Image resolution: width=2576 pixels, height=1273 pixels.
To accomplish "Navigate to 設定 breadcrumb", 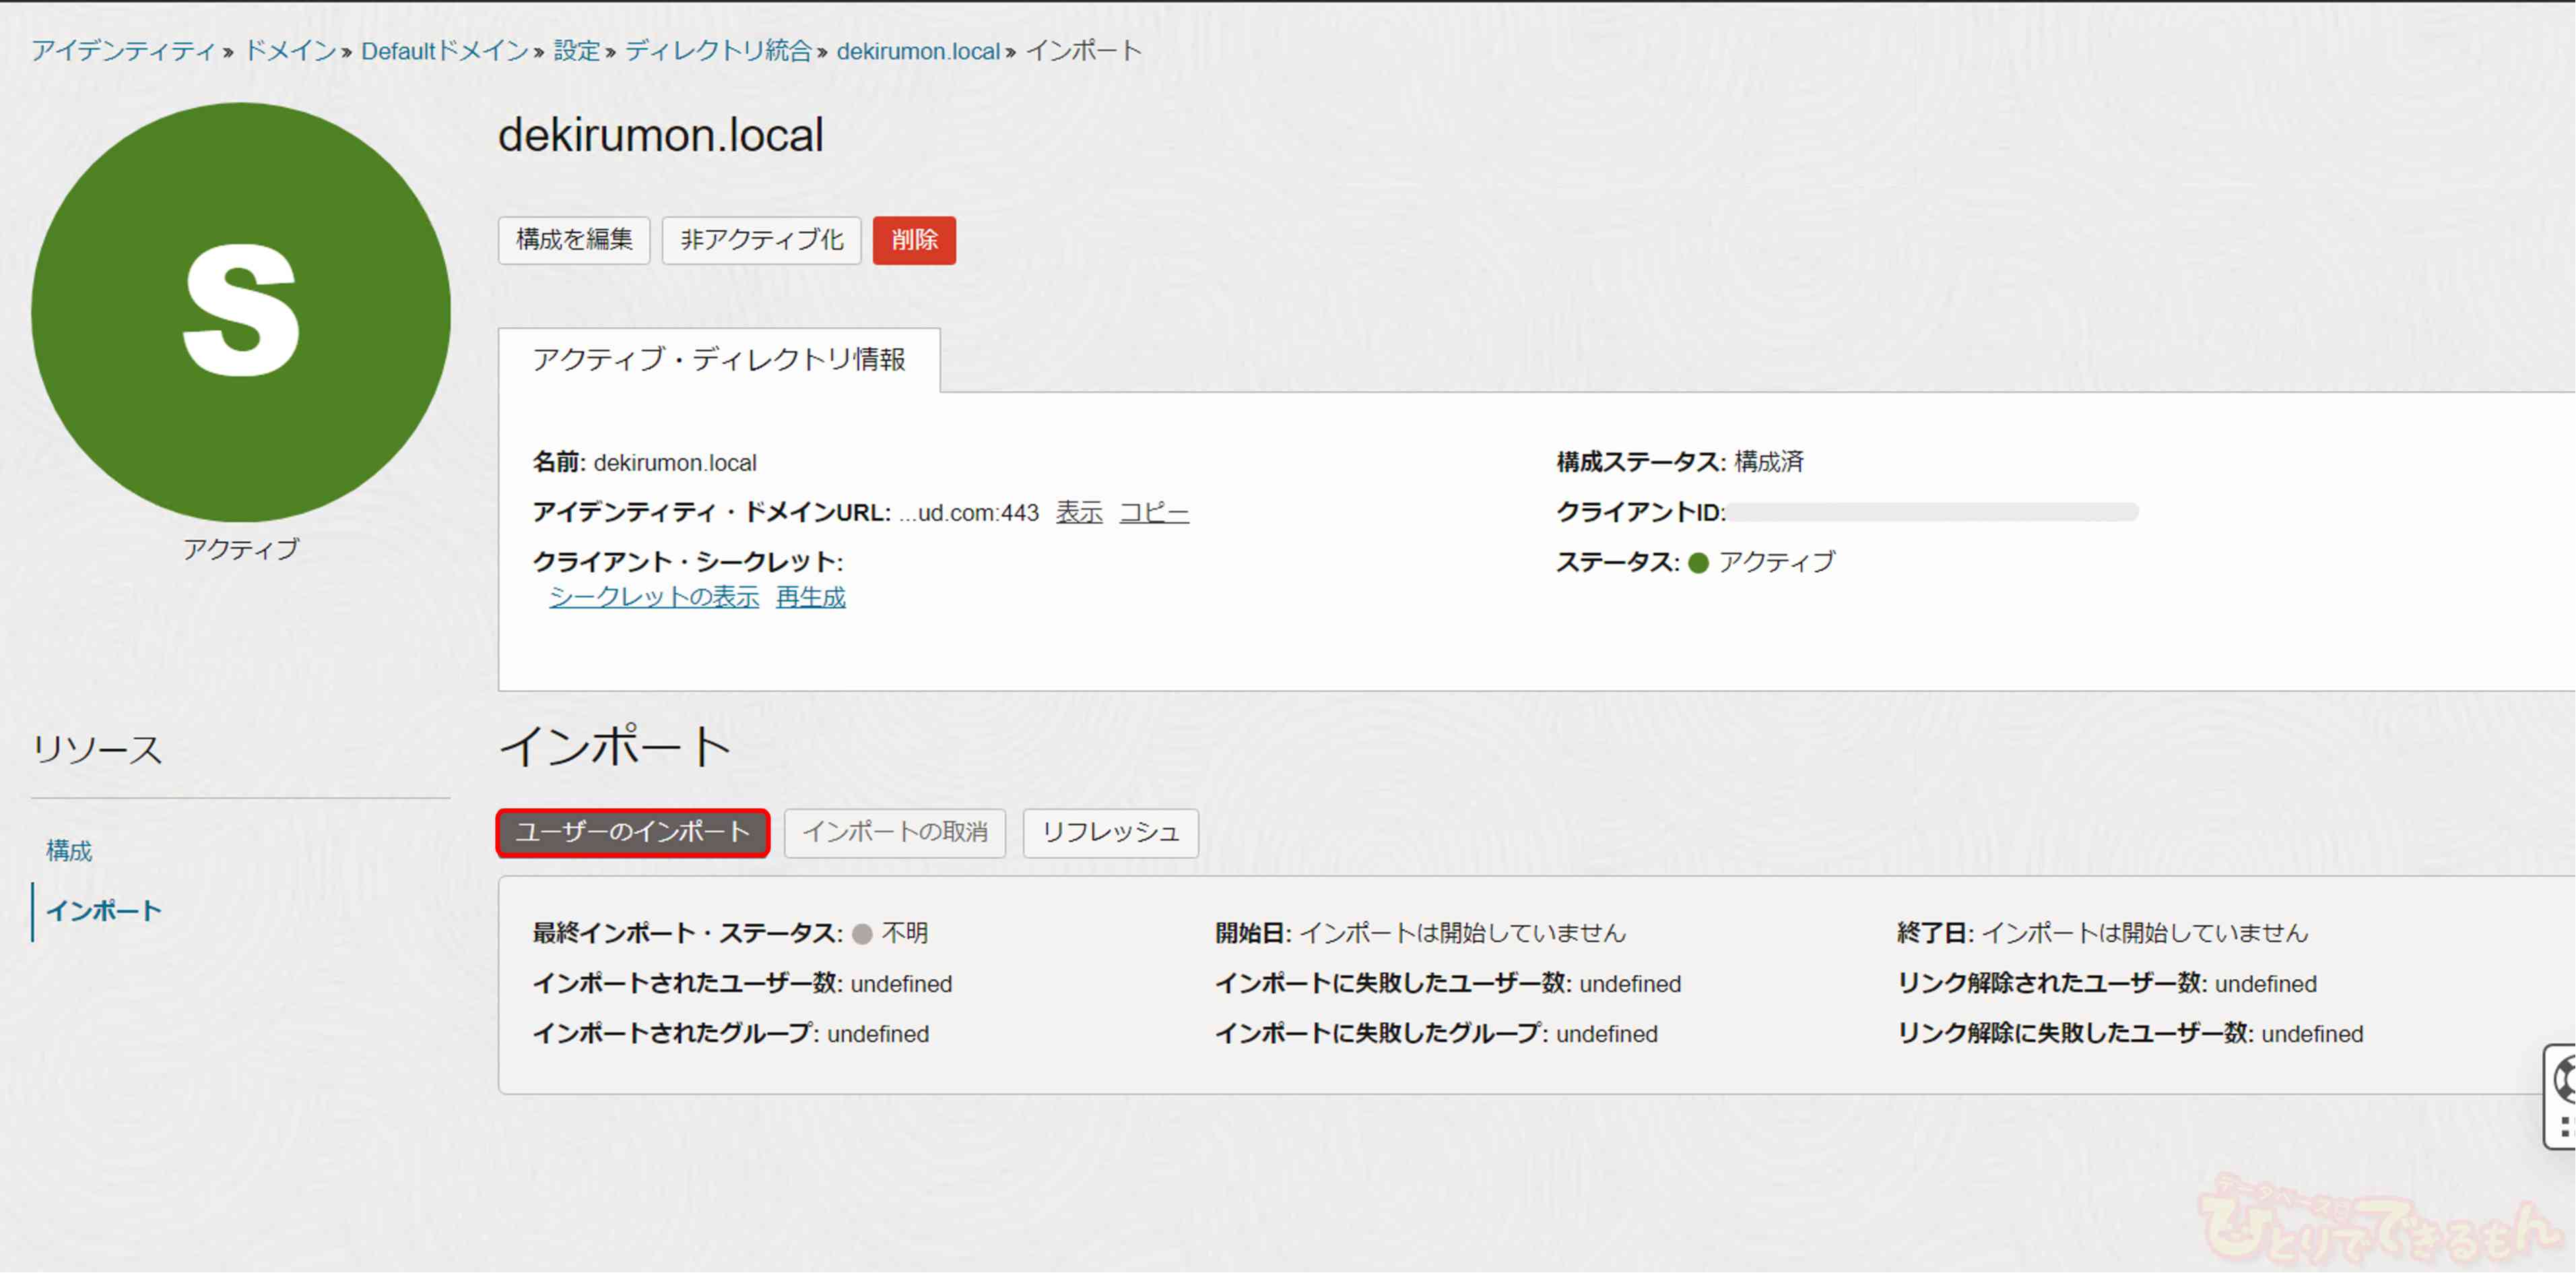I will (x=576, y=51).
